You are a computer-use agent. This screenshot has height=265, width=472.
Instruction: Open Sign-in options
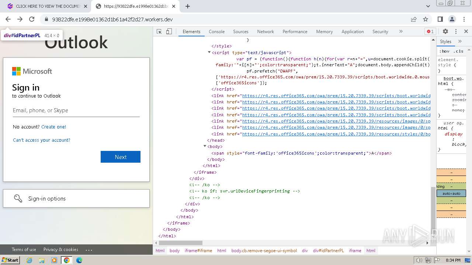click(76, 198)
